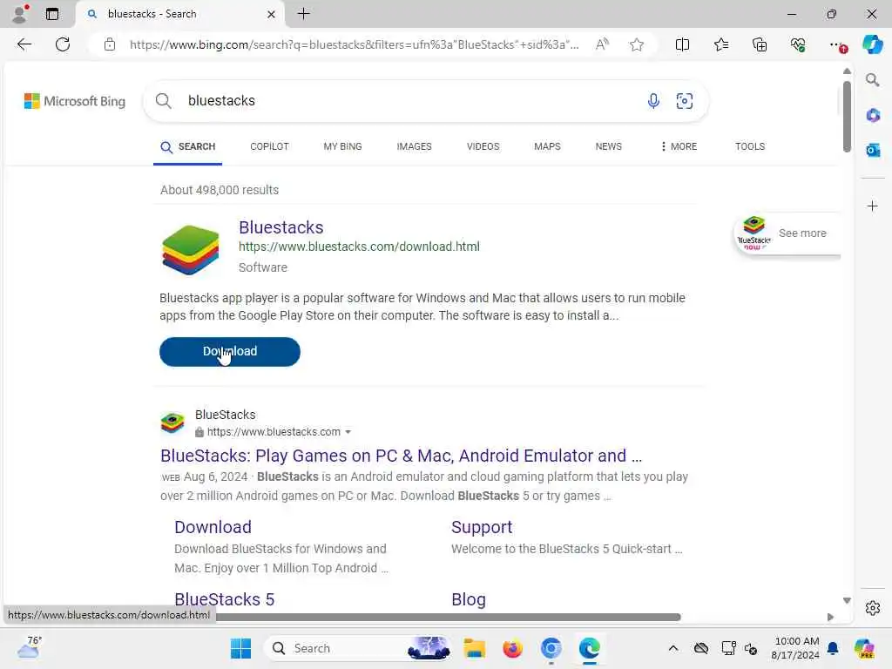The height and width of the screenshot is (669, 892).
Task: Switch to the COPILOT tab
Action: tap(269, 146)
